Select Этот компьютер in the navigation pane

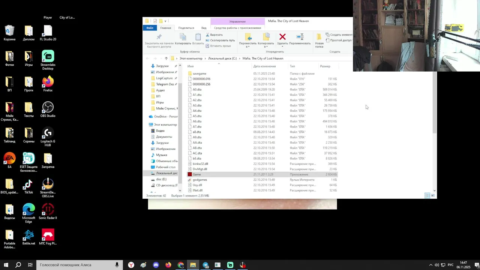163,124
